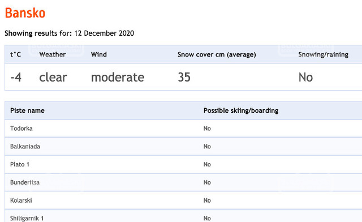Screen dimensions: 362x222
Task: Click the Bansko resort heading
Action: (x=25, y=13)
